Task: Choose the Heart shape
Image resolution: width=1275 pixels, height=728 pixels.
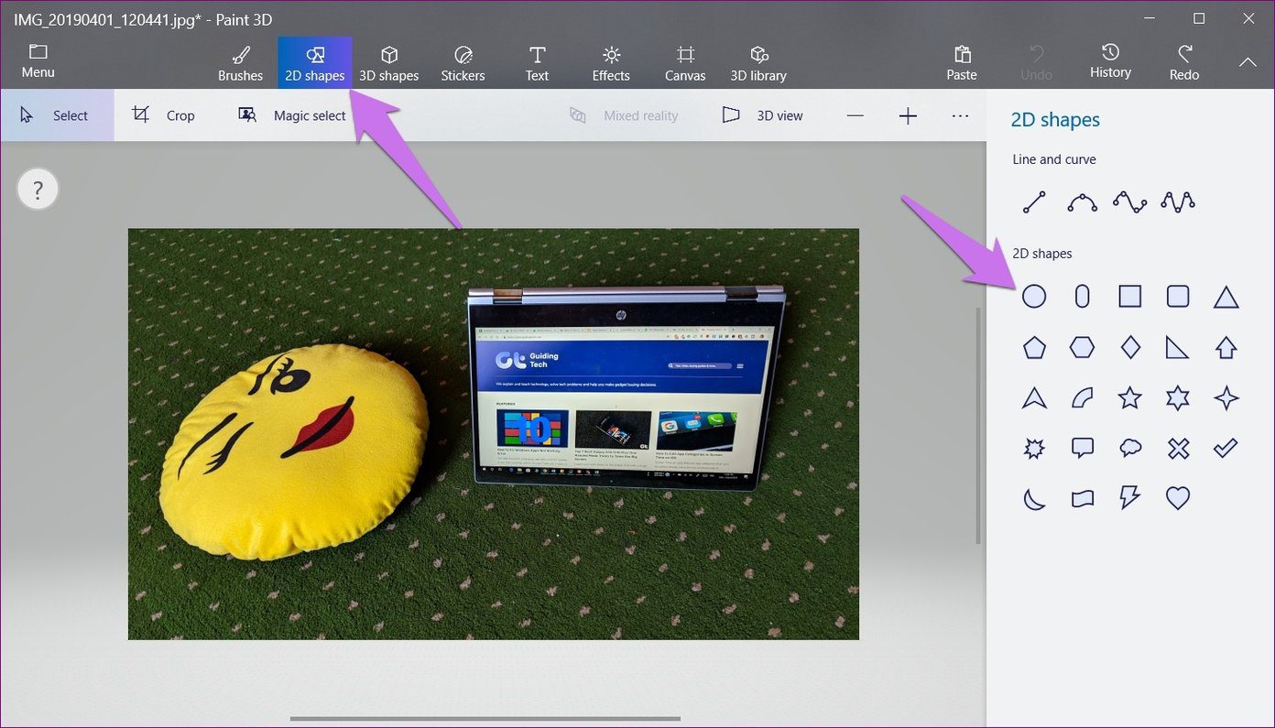Action: click(x=1178, y=498)
